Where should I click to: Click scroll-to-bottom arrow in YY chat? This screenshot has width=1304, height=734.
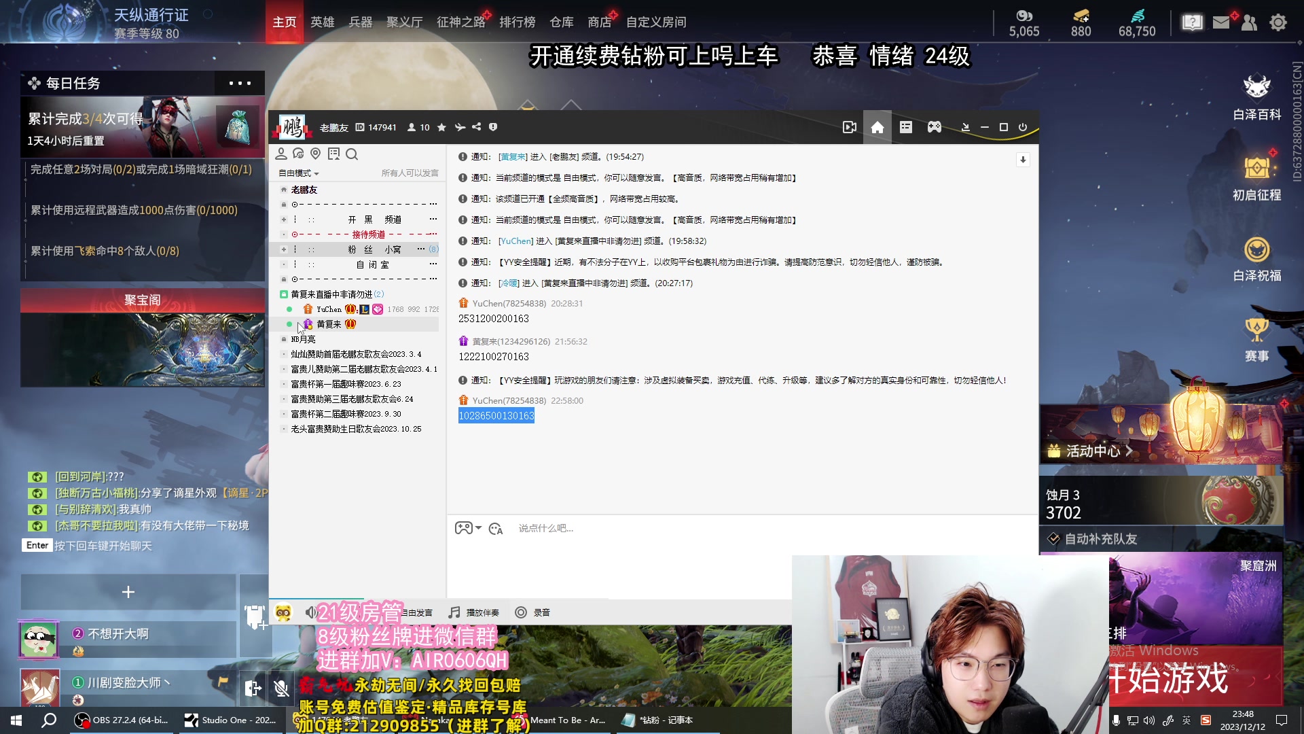click(x=1023, y=160)
